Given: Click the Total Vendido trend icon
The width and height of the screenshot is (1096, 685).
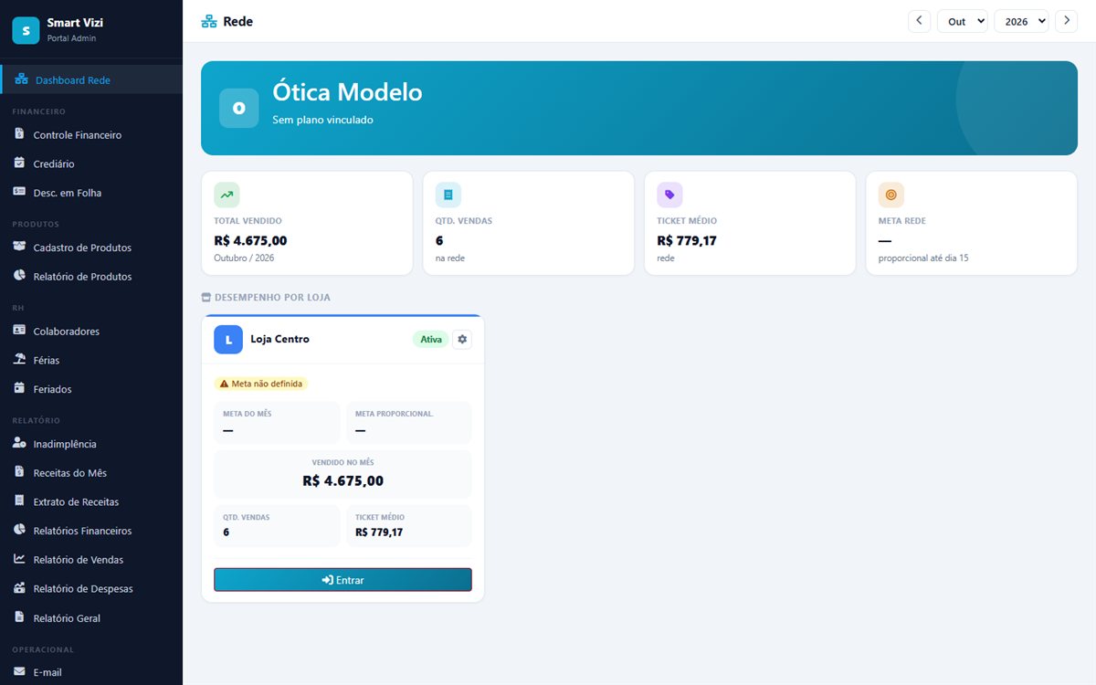Looking at the screenshot, I should click(x=227, y=195).
